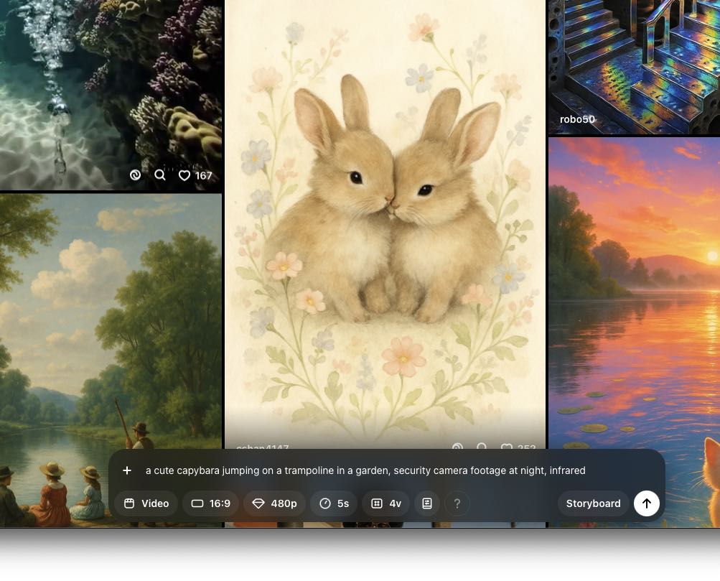
Task: Click into the capybara prompt text field
Action: click(365, 470)
